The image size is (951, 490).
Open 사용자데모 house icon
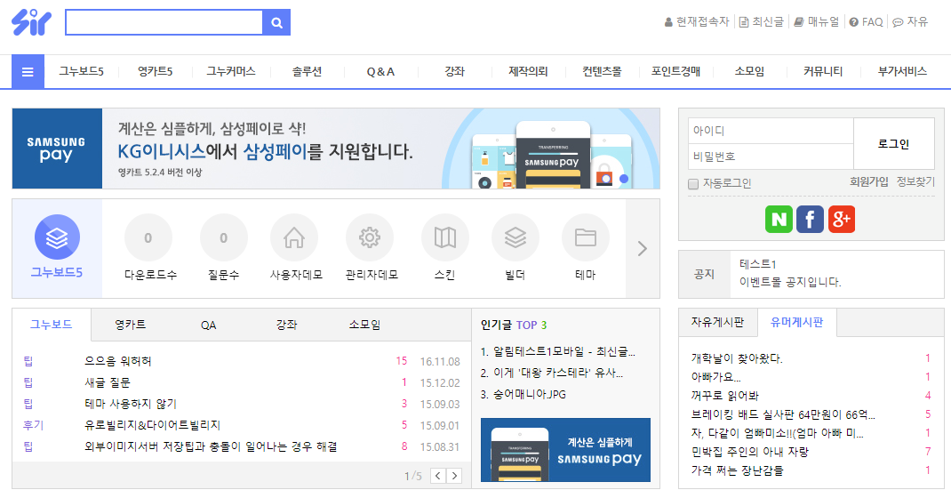tap(294, 238)
